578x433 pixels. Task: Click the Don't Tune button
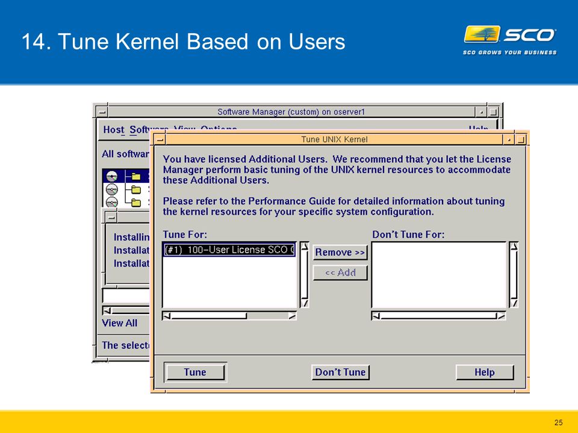[x=340, y=372]
